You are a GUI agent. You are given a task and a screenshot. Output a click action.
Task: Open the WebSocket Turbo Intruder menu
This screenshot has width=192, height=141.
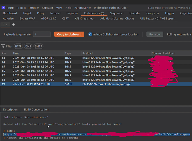111,8
